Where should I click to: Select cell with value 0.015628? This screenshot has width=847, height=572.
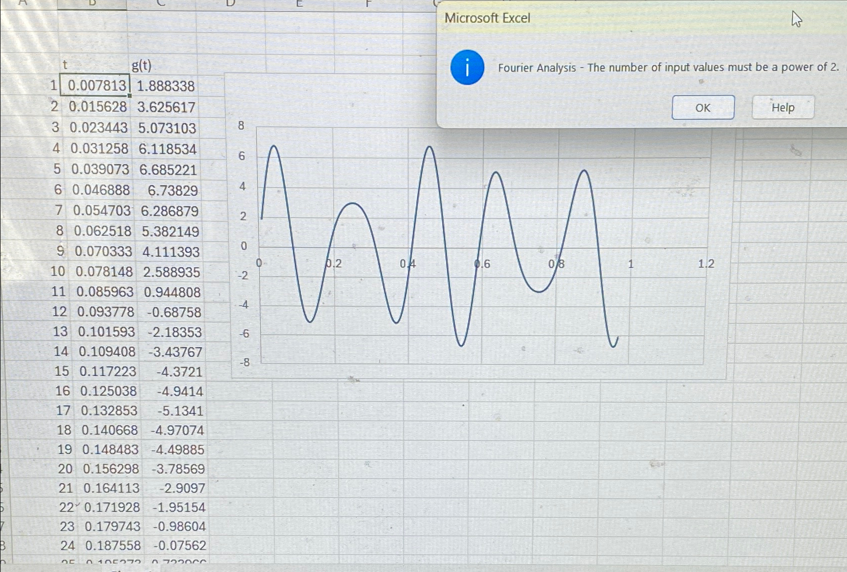[x=98, y=107]
